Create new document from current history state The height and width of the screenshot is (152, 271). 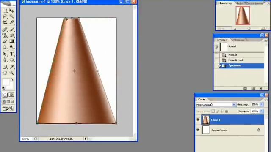pyautogui.click(x=245, y=88)
